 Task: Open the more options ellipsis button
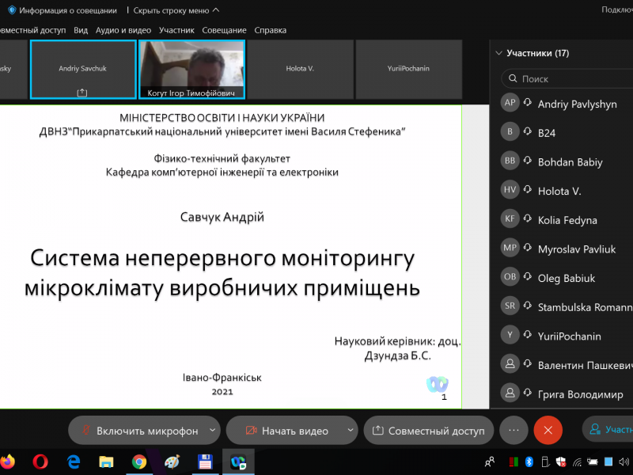click(514, 430)
